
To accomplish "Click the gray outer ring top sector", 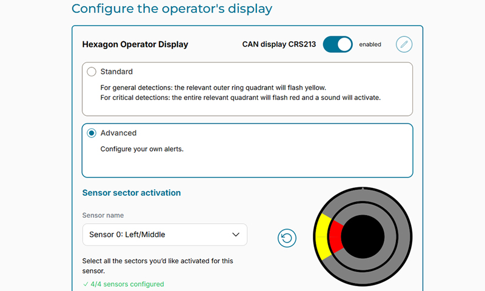I will click(x=363, y=195).
